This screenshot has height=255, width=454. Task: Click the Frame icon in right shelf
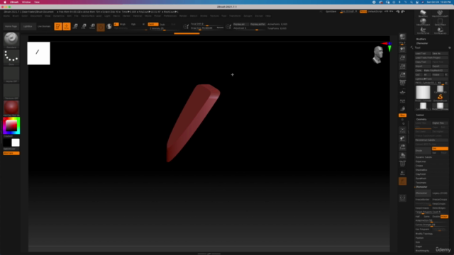[402, 130]
